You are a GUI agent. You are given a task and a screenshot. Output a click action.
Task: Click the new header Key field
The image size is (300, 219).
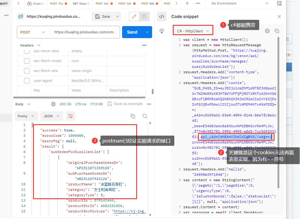[49, 90]
